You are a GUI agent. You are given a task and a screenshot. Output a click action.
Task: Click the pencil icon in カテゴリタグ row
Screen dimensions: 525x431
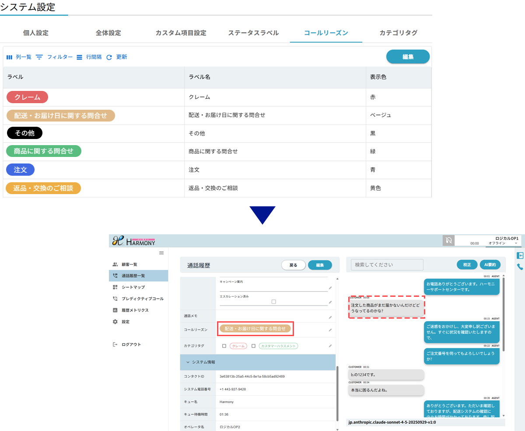click(330, 346)
